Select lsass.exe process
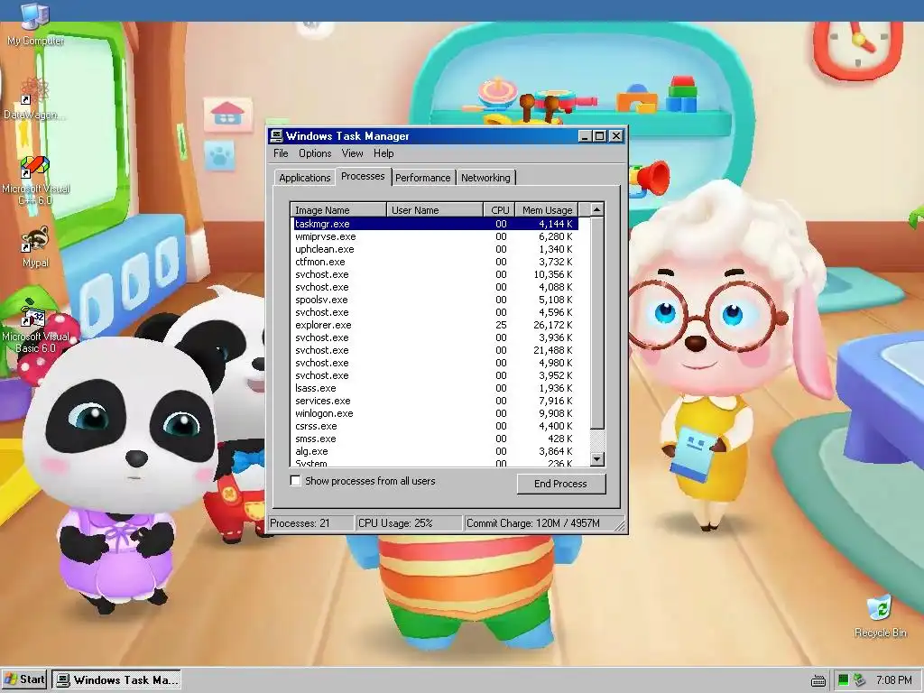The width and height of the screenshot is (924, 693). click(x=435, y=388)
